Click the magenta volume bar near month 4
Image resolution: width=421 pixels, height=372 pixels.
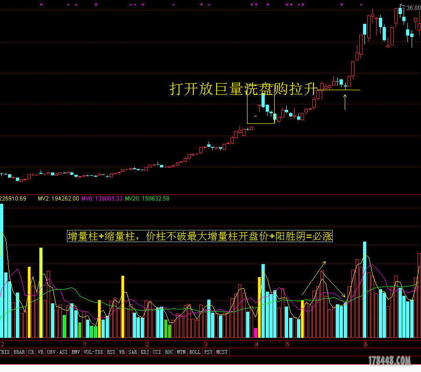pos(255,332)
